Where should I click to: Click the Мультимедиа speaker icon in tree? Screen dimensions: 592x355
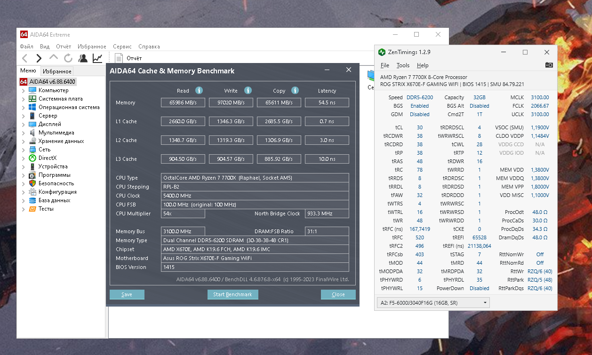pos(32,133)
